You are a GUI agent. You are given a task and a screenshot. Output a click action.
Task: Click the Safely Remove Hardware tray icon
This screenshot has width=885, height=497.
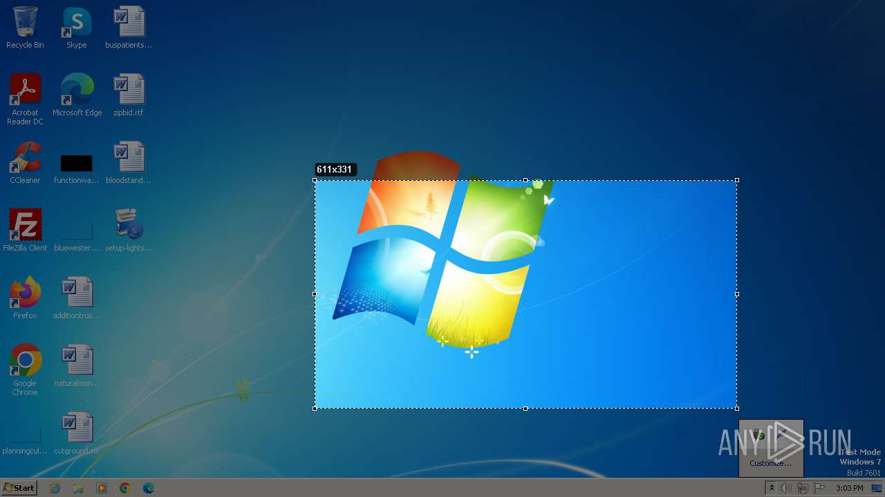coord(760,436)
